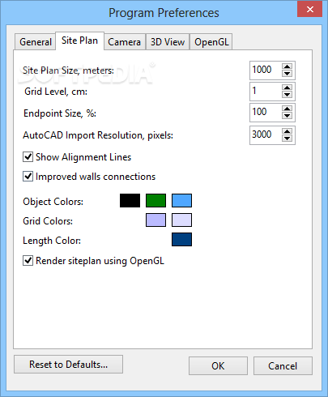Image resolution: width=328 pixels, height=397 pixels.
Task: Pick the light blue Object Colors swatch
Action: (x=181, y=200)
